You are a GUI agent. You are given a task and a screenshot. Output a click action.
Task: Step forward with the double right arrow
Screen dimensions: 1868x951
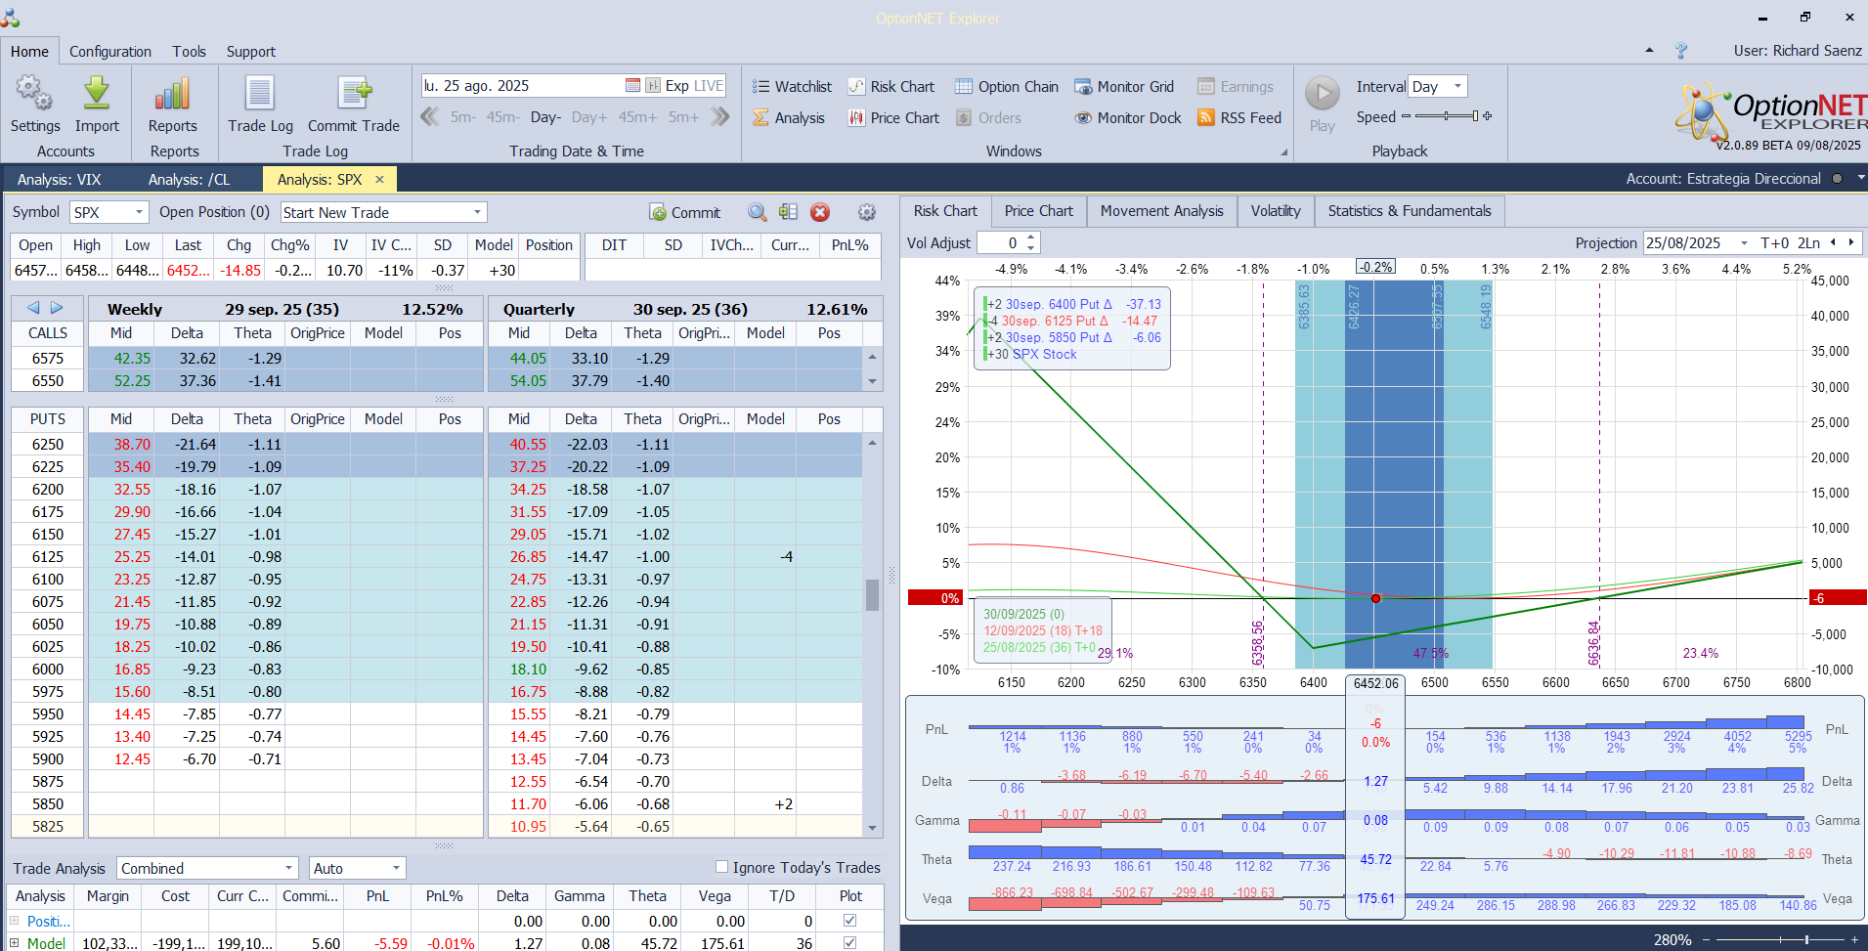point(720,117)
